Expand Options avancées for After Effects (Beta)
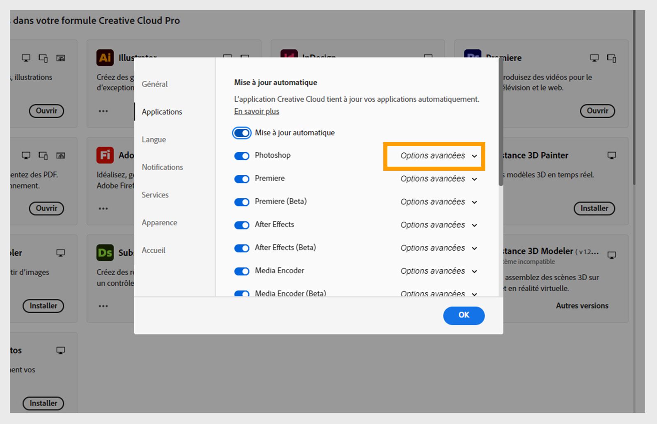Screen dimensions: 657x424 [x=439, y=248]
